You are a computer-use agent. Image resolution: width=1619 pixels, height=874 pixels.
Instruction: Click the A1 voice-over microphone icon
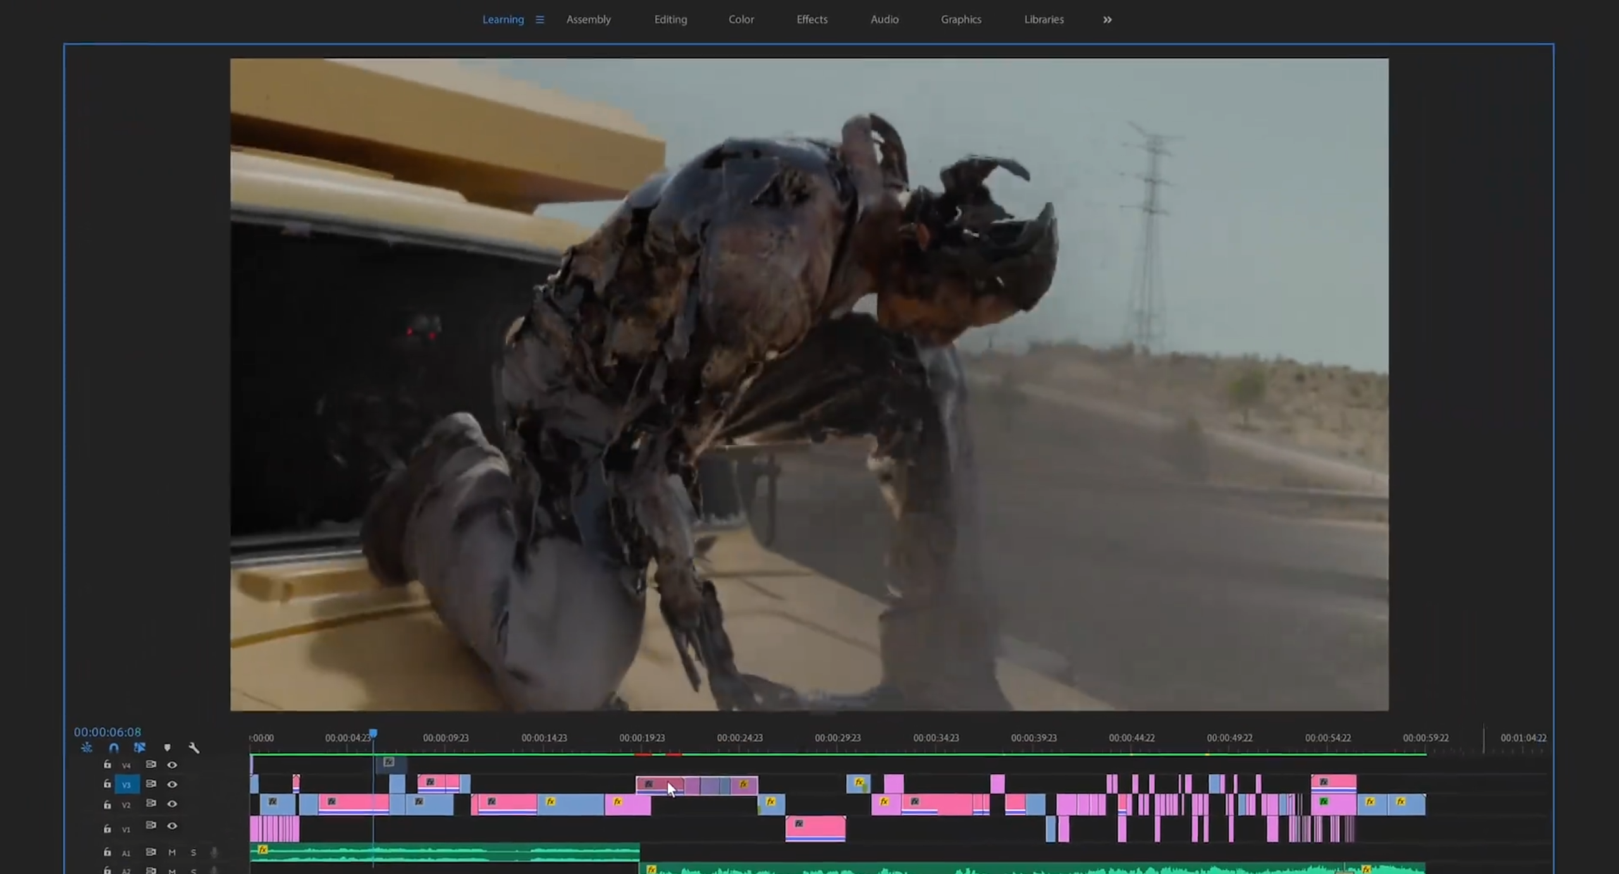click(214, 852)
